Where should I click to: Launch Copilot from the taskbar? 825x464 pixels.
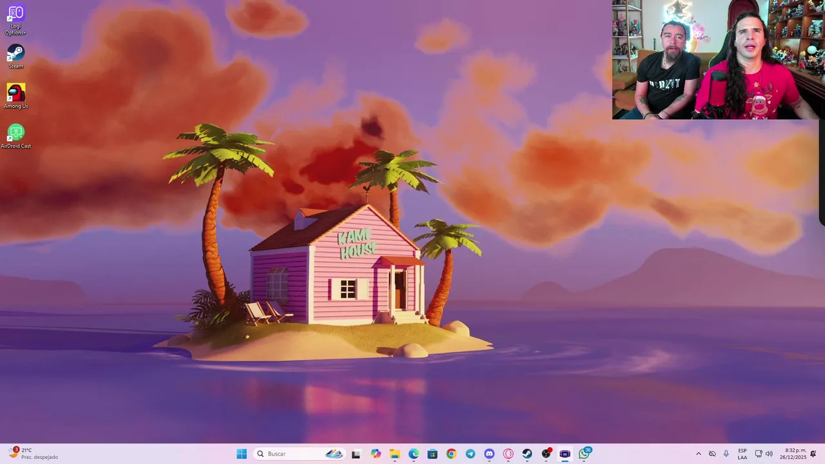[376, 454]
